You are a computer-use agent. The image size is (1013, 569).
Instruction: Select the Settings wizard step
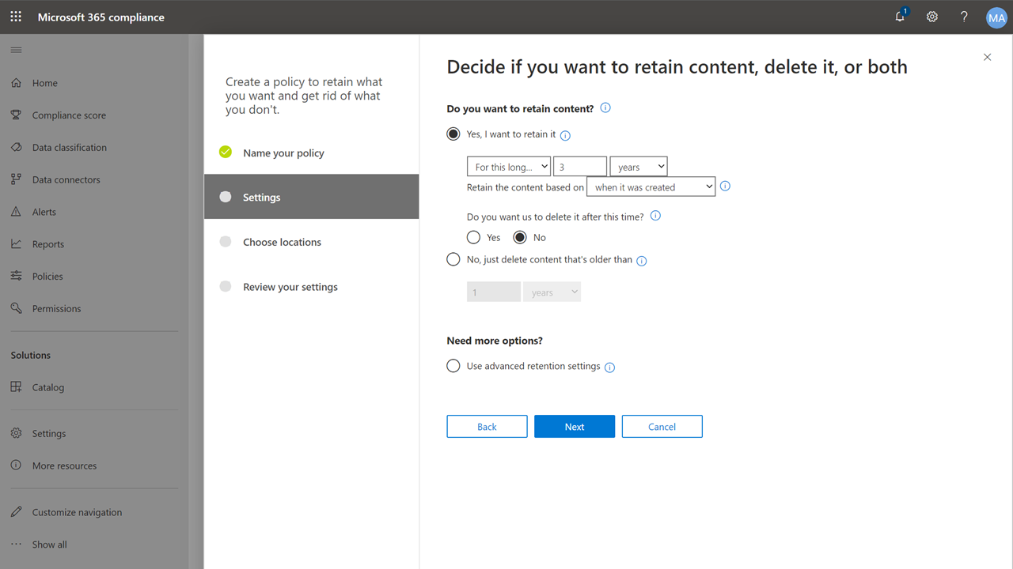(311, 197)
